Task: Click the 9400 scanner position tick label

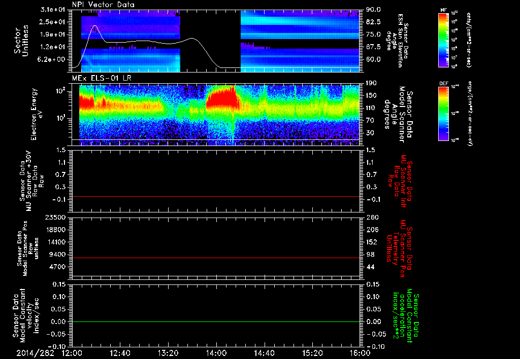Action: tap(57, 255)
